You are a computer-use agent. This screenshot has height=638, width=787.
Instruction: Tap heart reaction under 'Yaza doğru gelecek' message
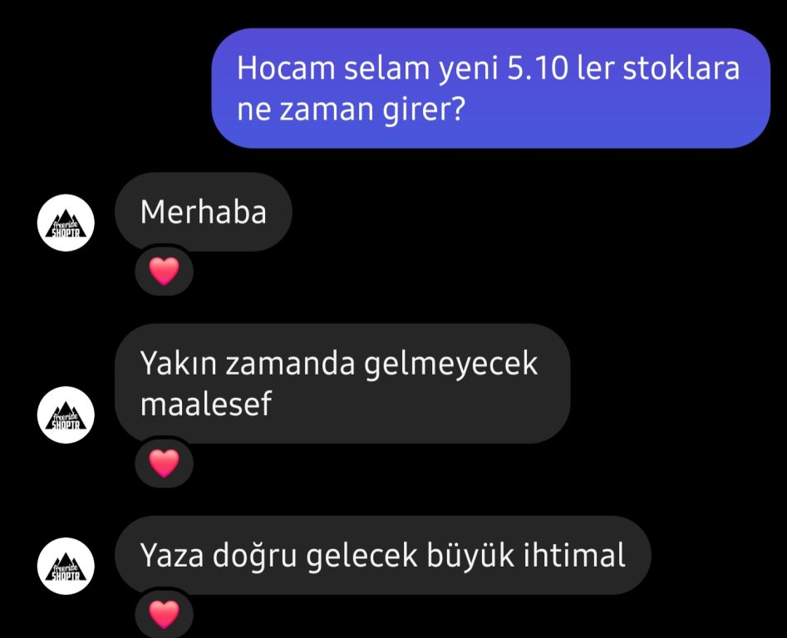pyautogui.click(x=164, y=614)
